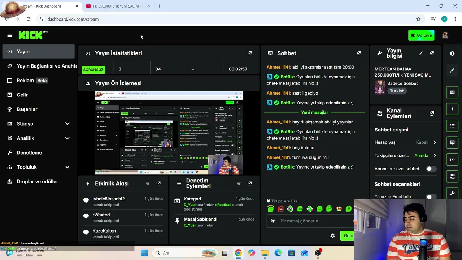This screenshot has width=462, height=260.
Task: Pop out the Sohbet chat panel
Action: coord(359,53)
